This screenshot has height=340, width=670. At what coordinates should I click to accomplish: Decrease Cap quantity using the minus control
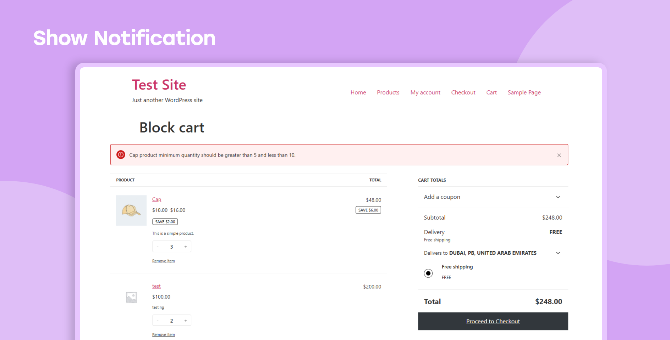coord(158,246)
